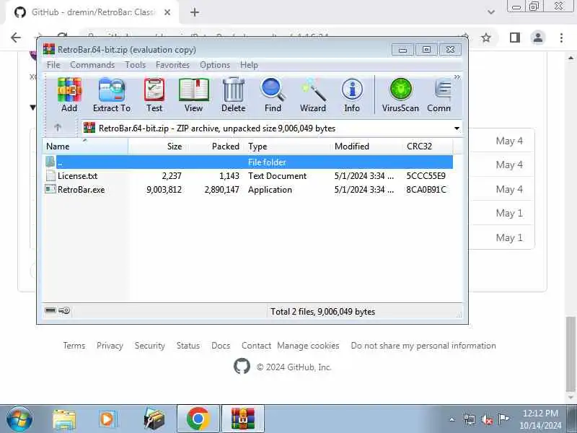Image resolution: width=577 pixels, height=433 pixels.
Task: Open Chrome's three-dot menu
Action: click(x=561, y=38)
